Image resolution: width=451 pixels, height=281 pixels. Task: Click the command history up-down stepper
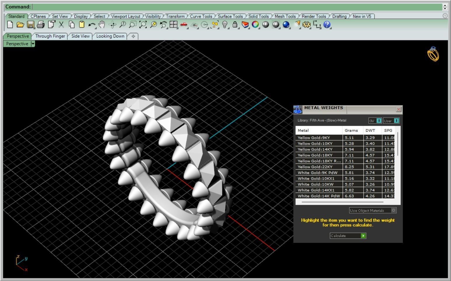pos(445,7)
